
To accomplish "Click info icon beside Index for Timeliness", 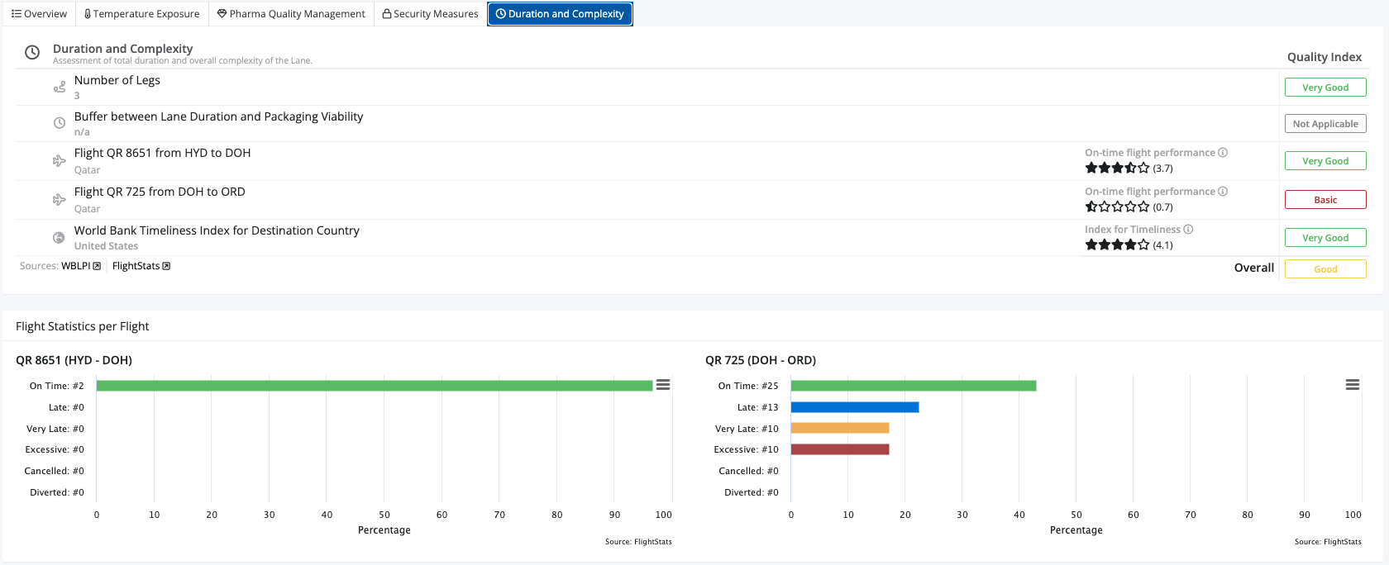I will coord(1188,230).
